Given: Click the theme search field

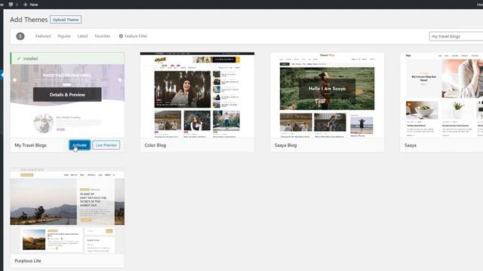Looking at the screenshot, I should click(456, 36).
